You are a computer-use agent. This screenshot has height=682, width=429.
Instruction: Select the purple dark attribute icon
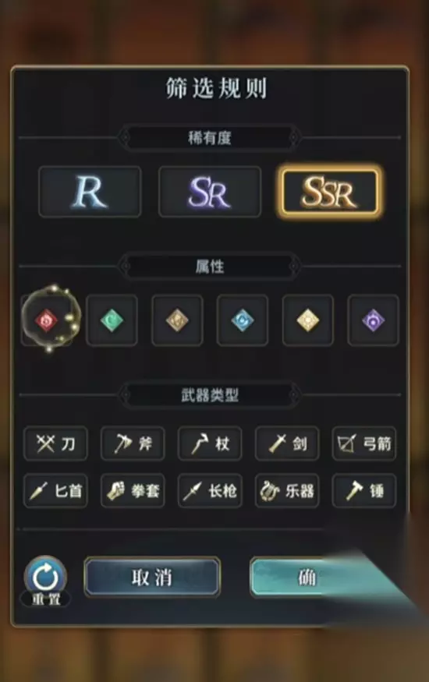(373, 320)
